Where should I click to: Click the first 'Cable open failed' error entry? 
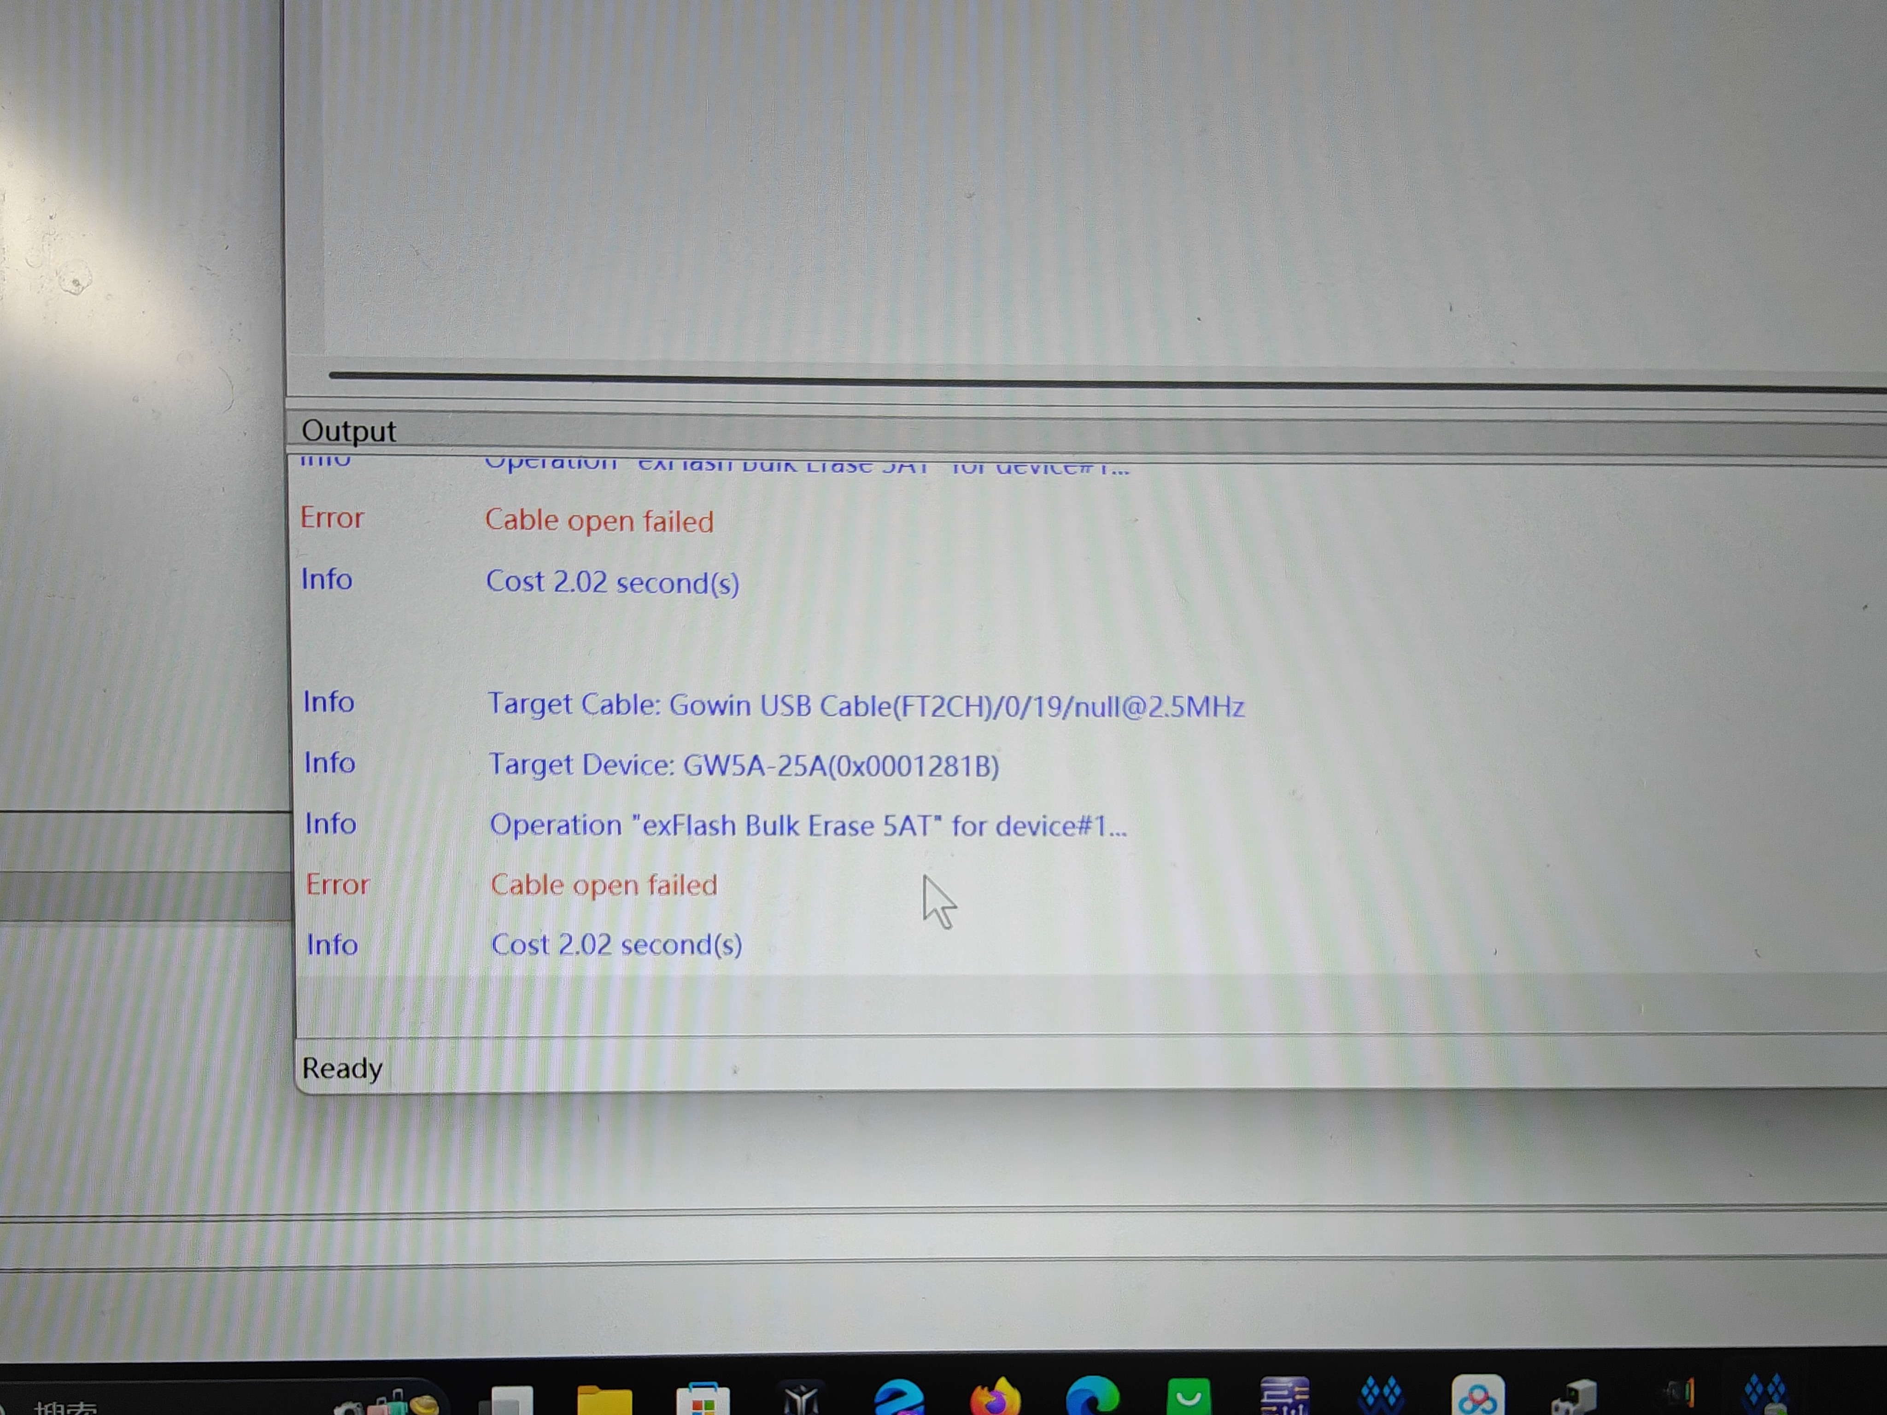pos(599,520)
